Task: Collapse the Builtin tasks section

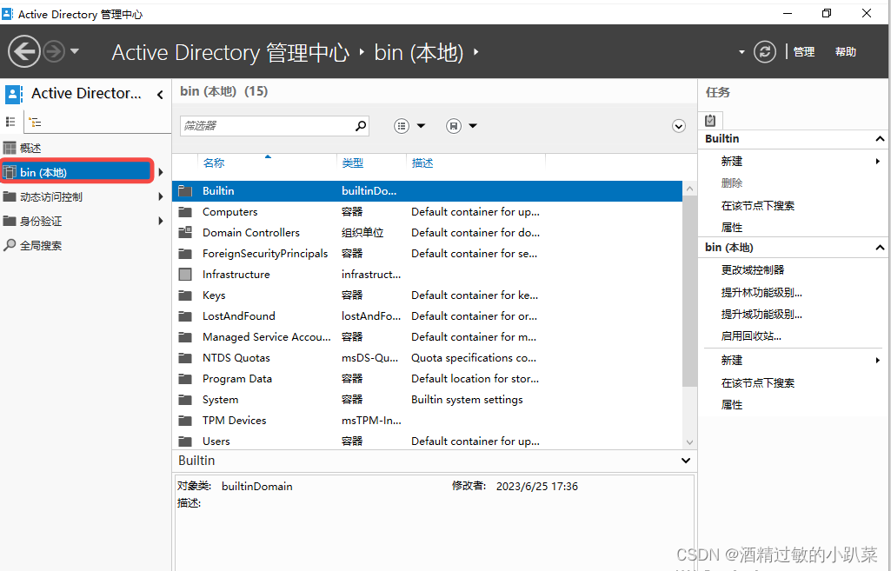Action: coord(880,139)
